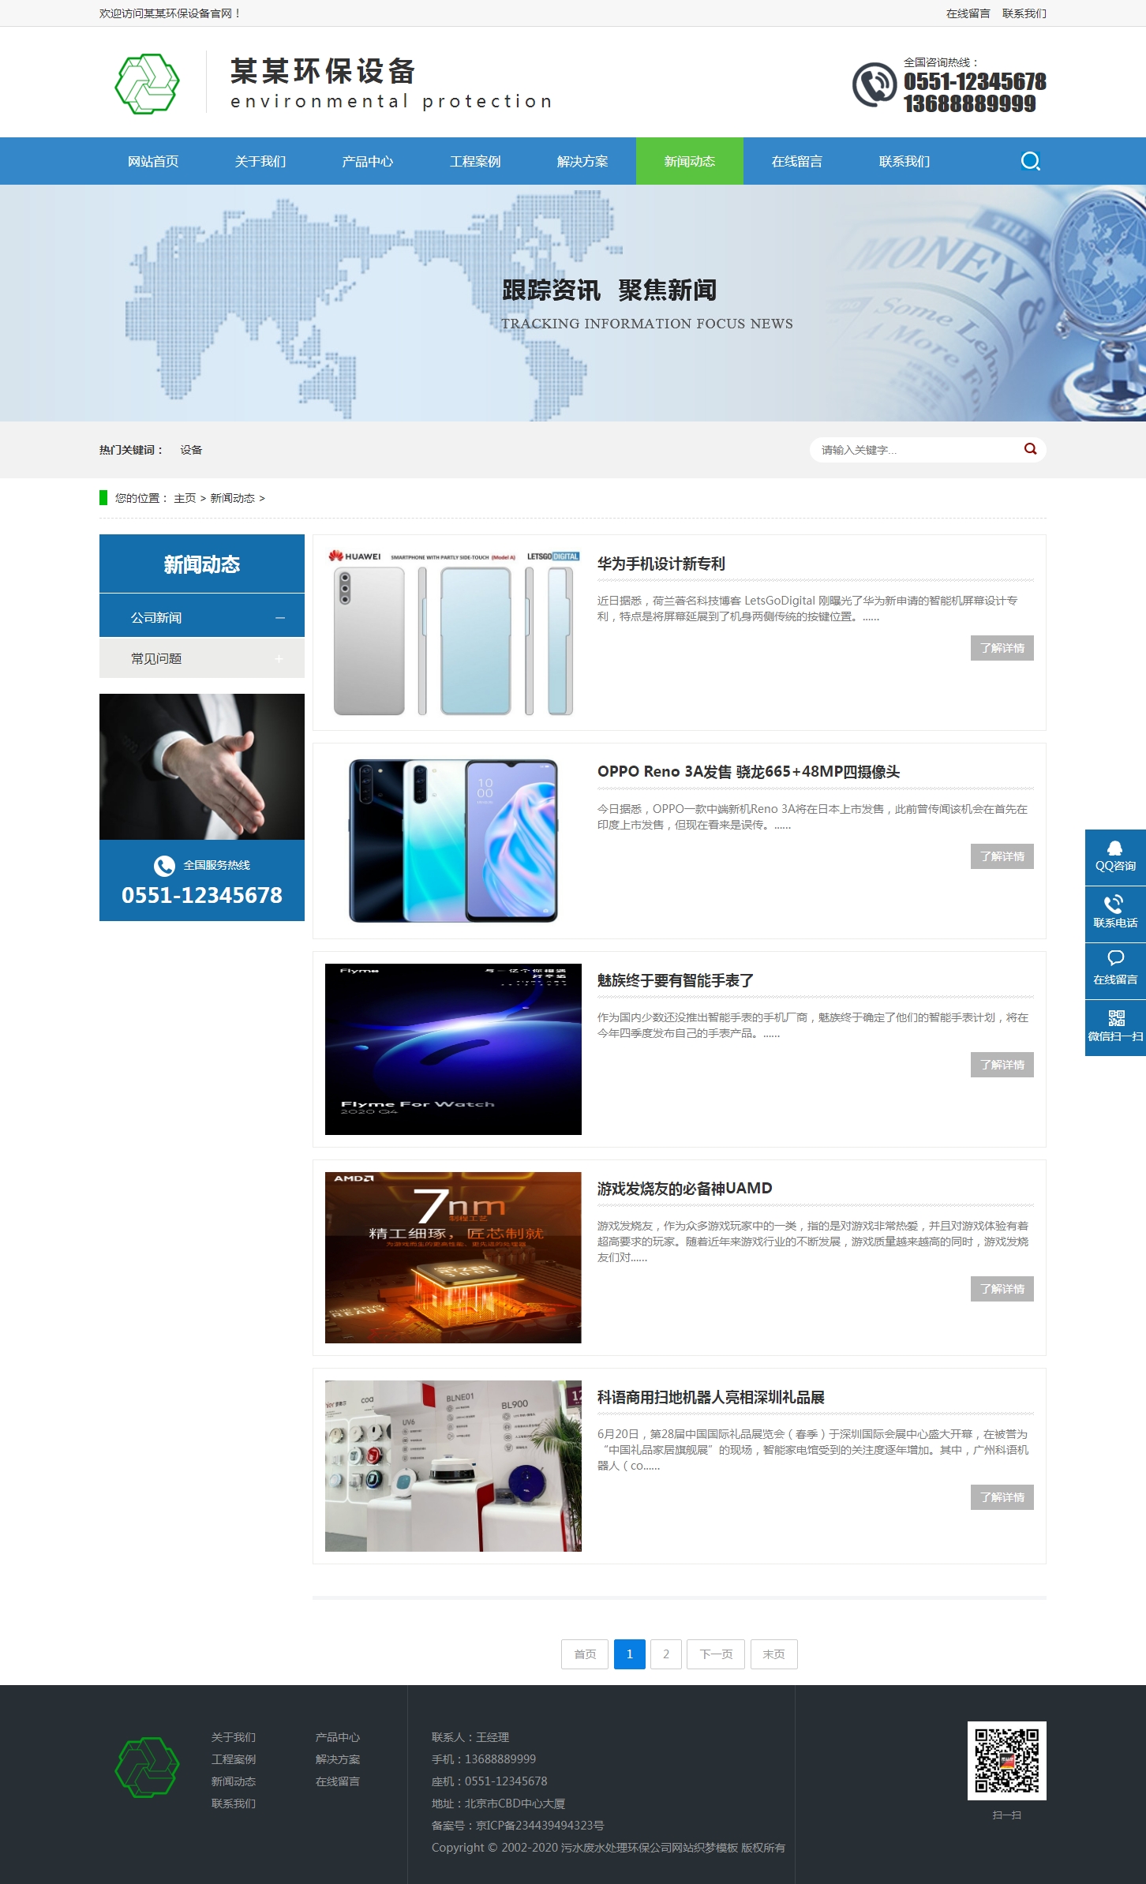Open 魅族终于要有智能手表了 article title
This screenshot has width=1146, height=1884.
click(x=675, y=980)
